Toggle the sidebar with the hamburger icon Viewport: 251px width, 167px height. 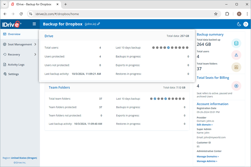[x=34, y=24]
